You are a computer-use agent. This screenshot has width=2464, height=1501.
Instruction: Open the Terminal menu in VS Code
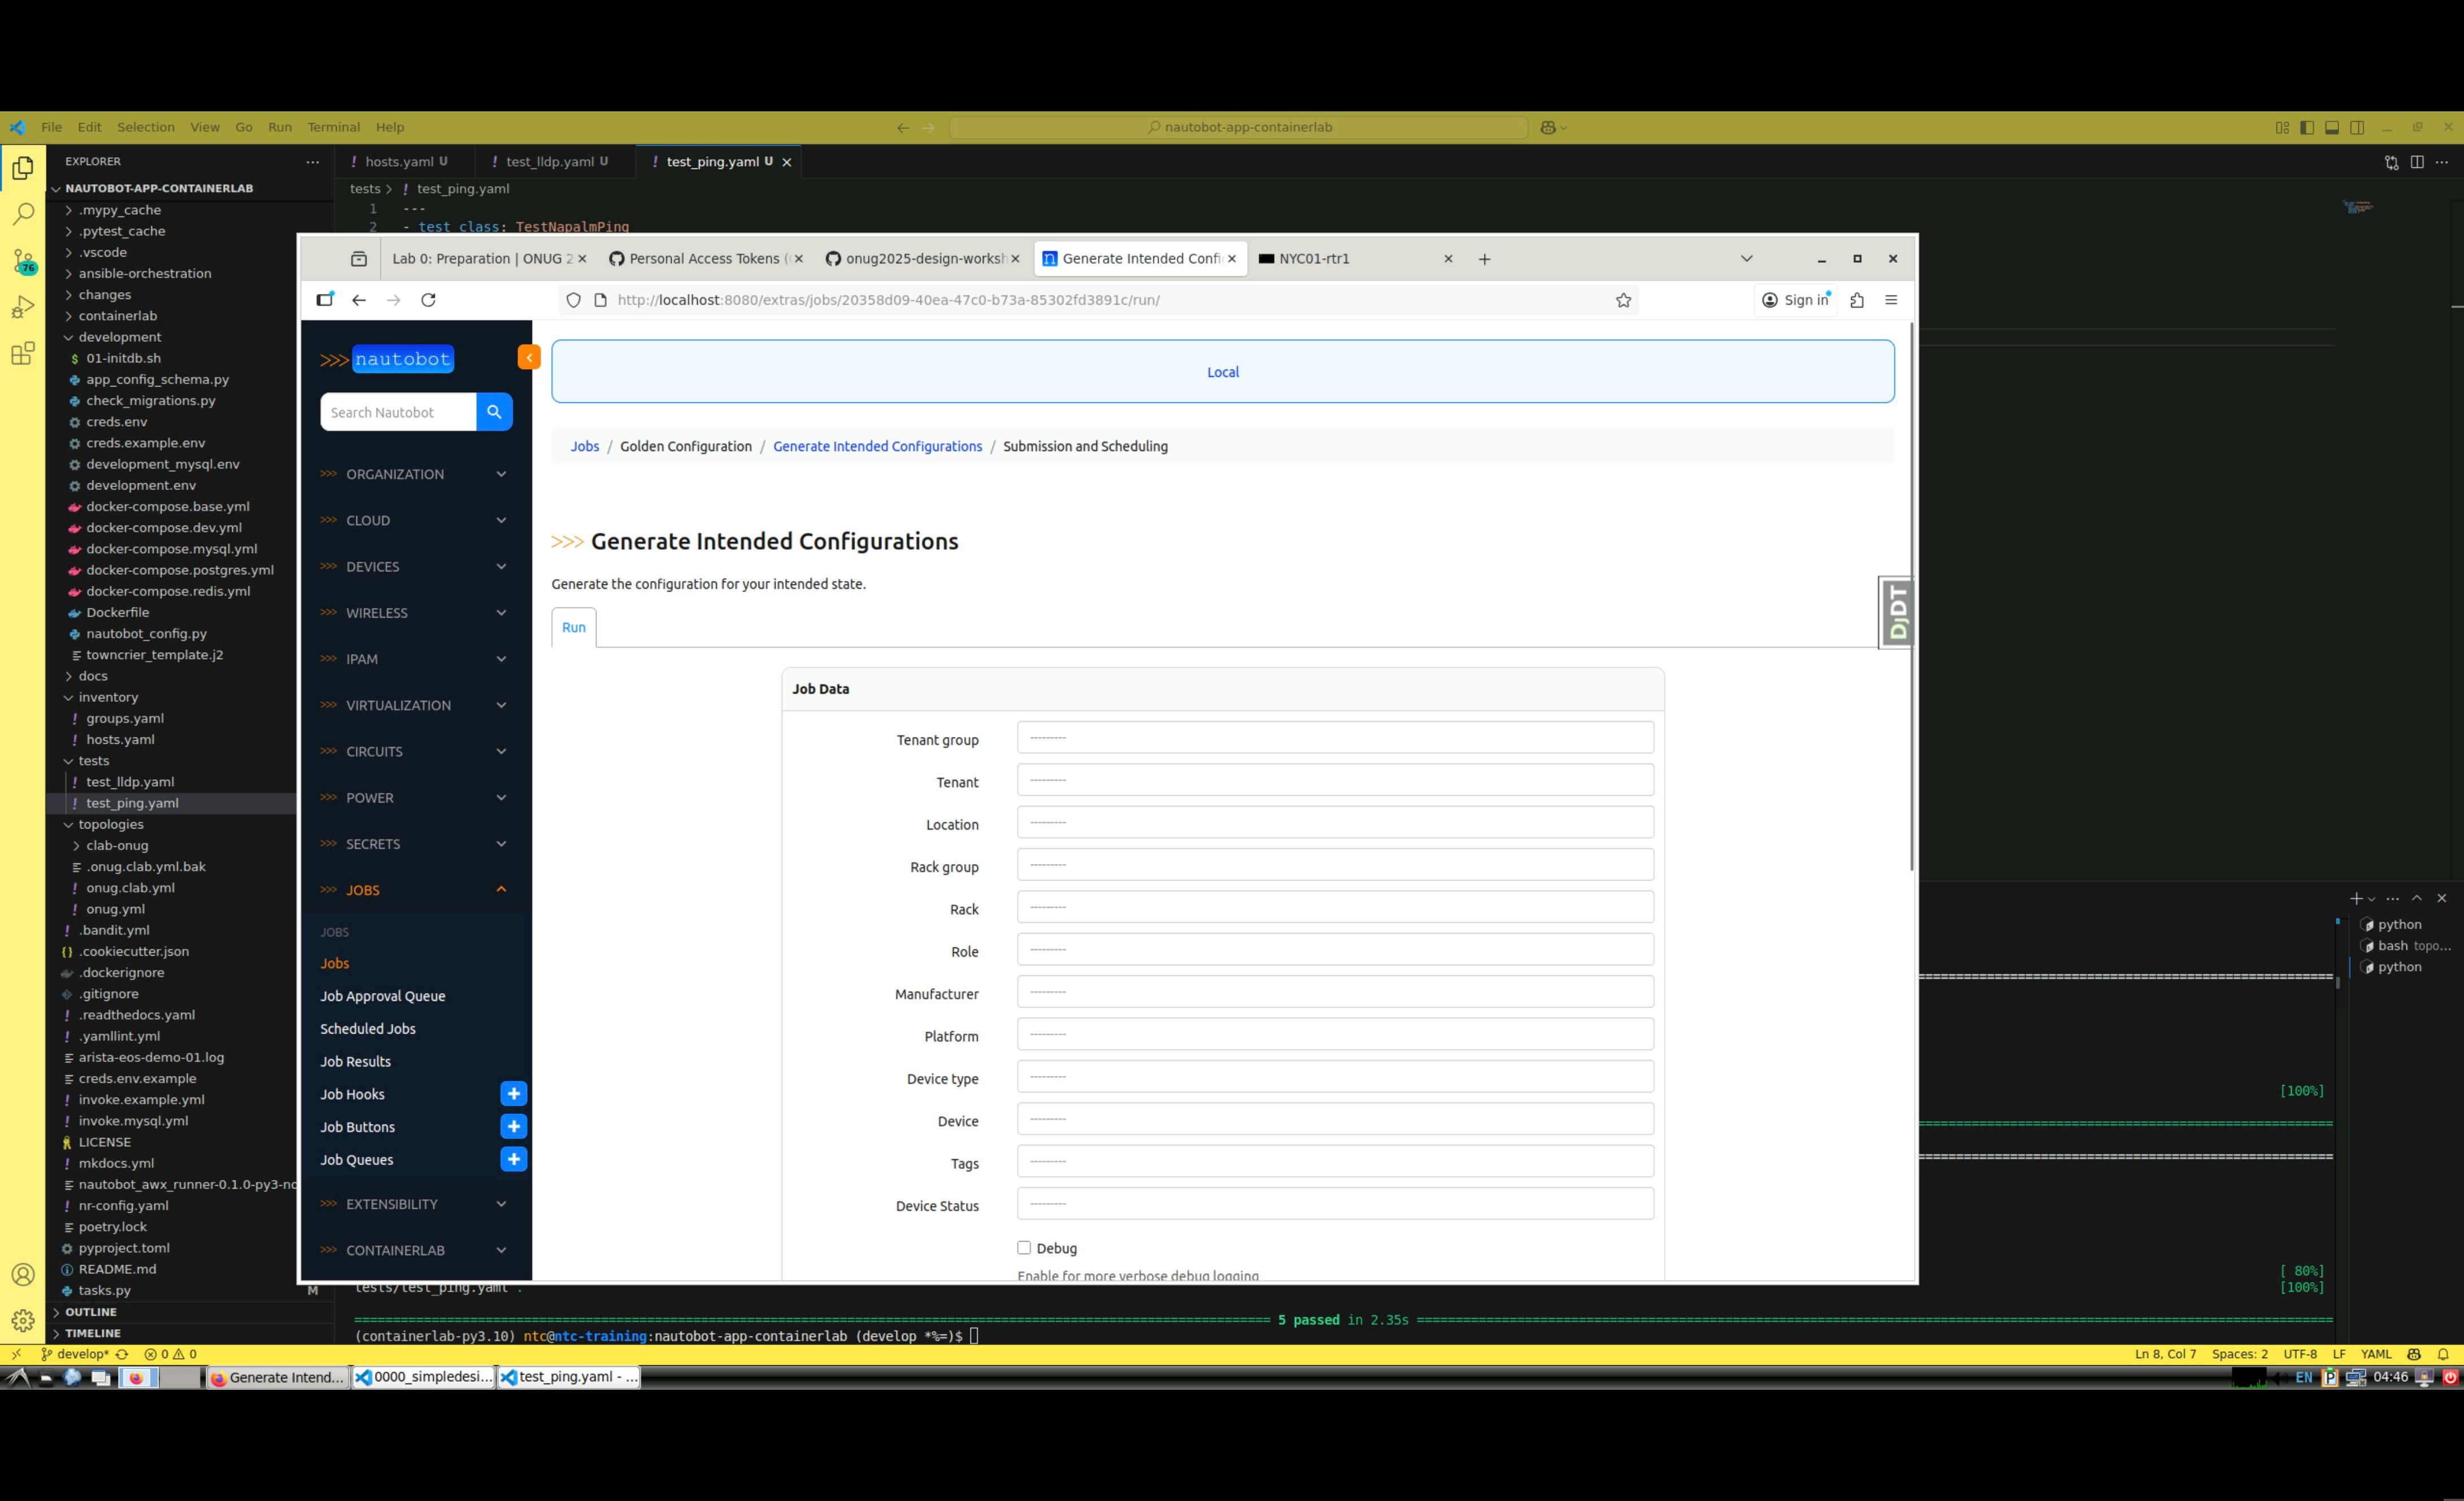333,127
